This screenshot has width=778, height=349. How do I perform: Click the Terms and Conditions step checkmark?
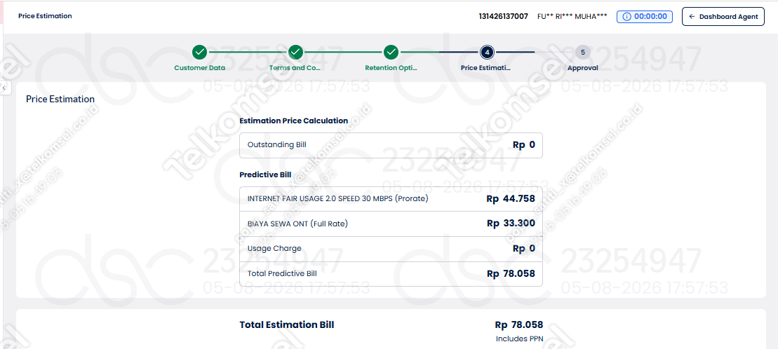(295, 52)
